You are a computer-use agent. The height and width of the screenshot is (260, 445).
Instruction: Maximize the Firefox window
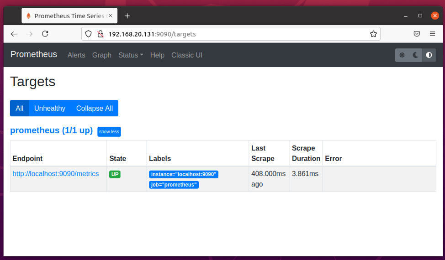[x=420, y=16]
